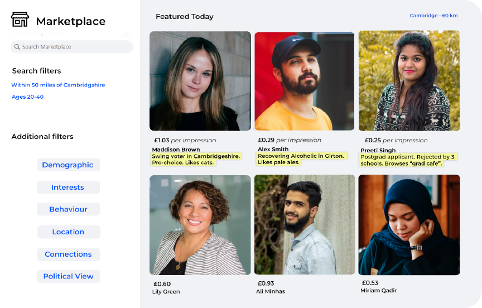Choose the Interests filter button
Screen dimensions: 482x308
[x=68, y=187]
